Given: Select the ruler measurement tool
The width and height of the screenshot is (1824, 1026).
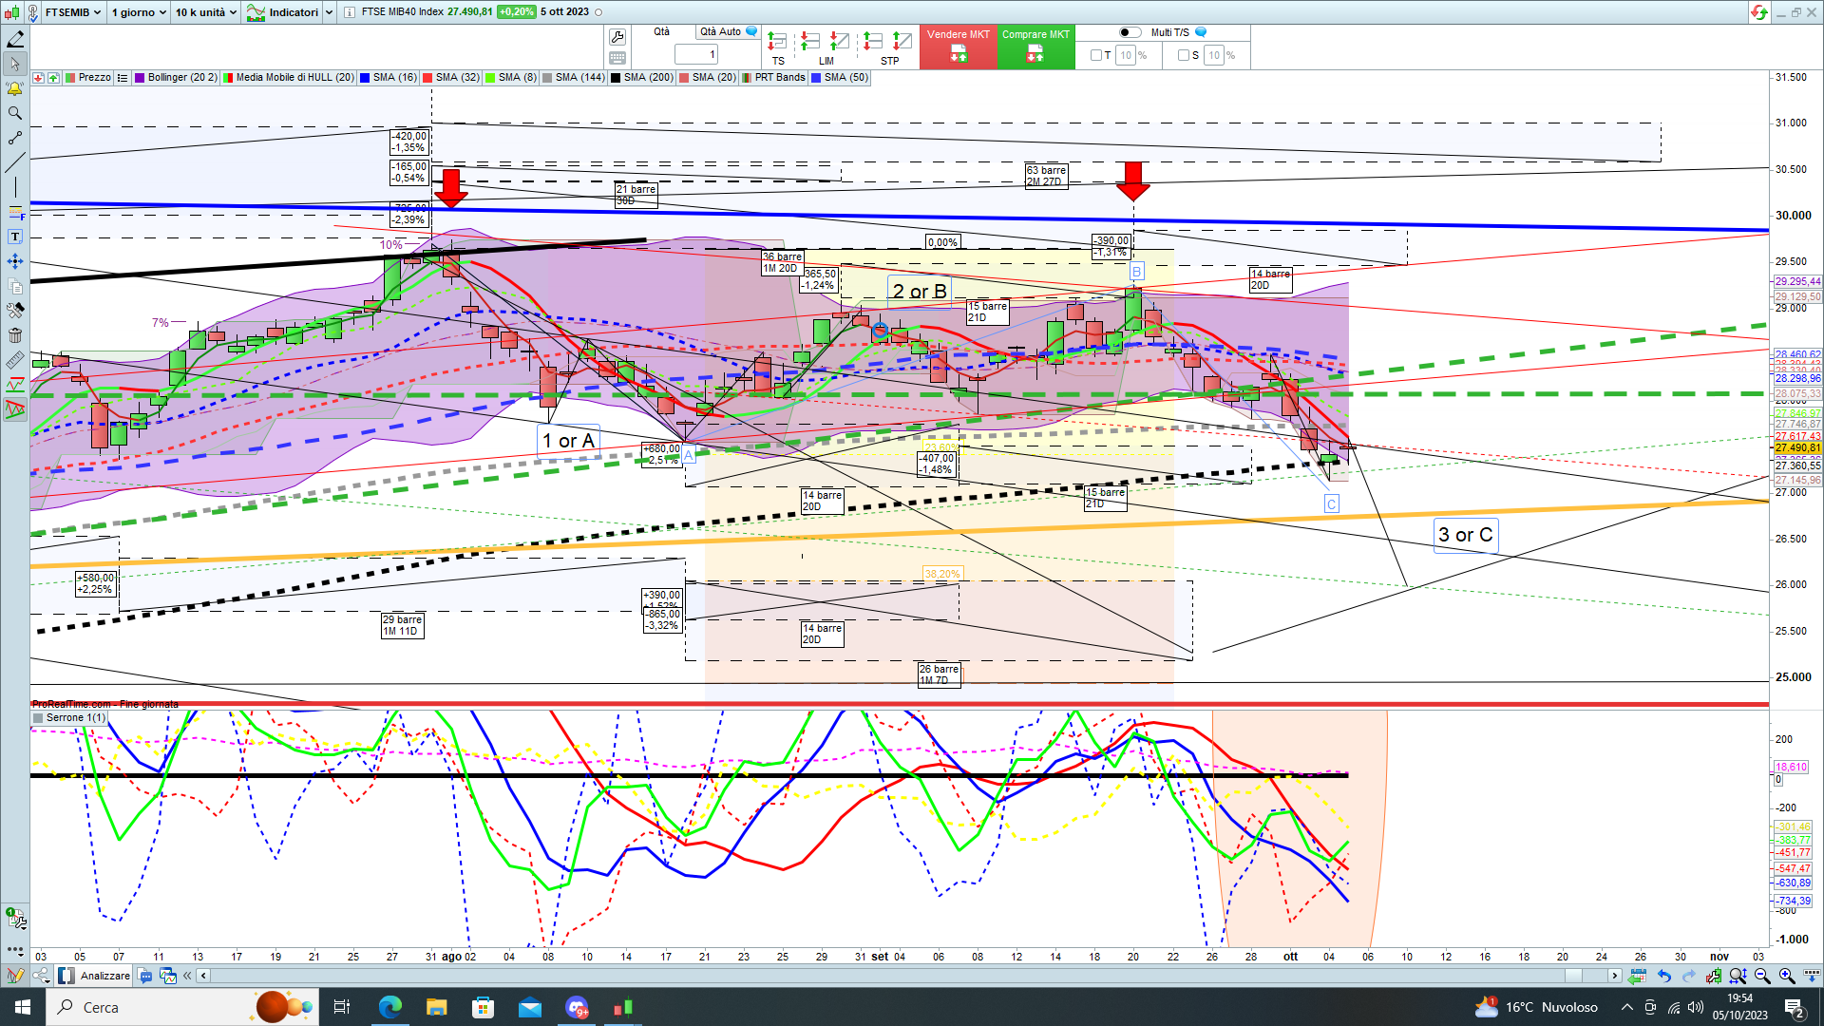Looking at the screenshot, I should pos(15,360).
